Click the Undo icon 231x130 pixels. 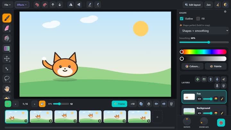click(x=37, y=5)
